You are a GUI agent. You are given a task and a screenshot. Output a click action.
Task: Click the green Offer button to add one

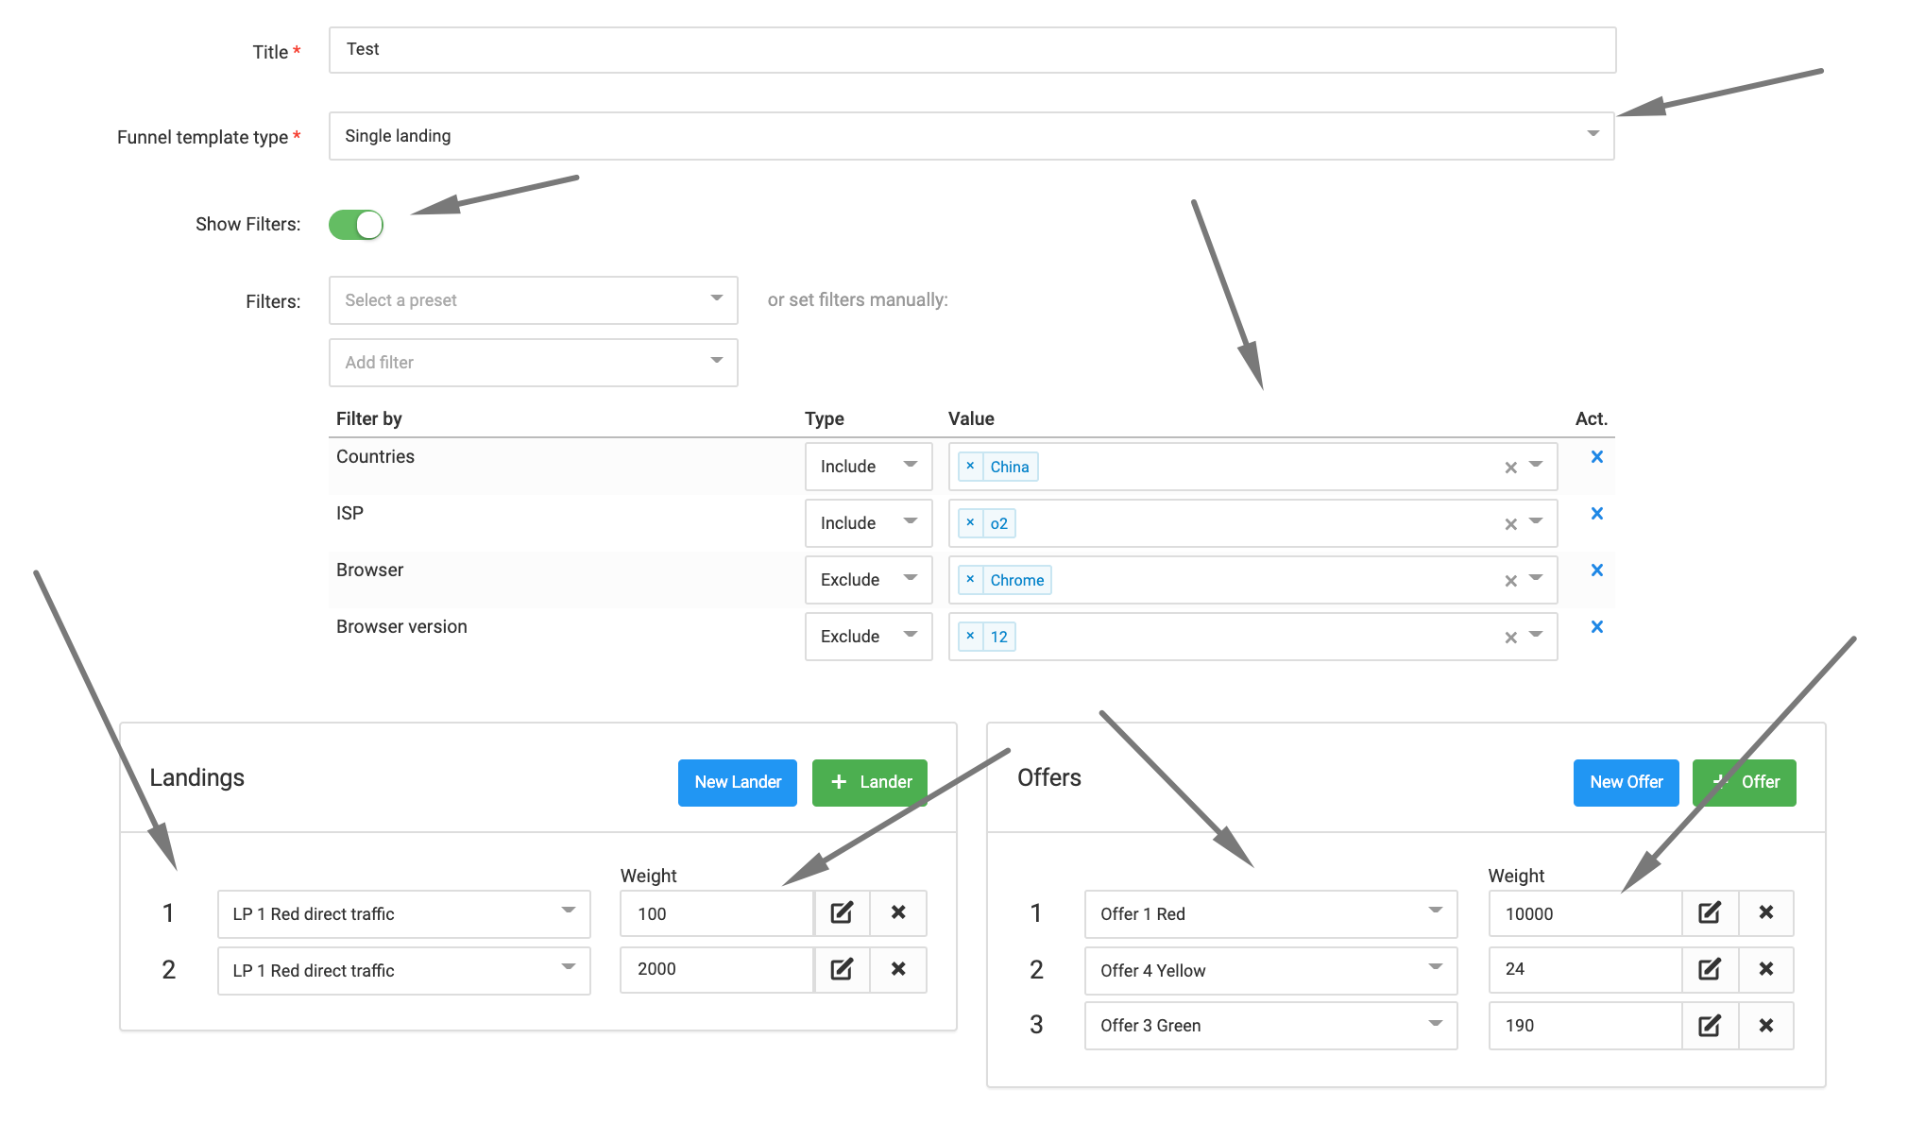1744,781
